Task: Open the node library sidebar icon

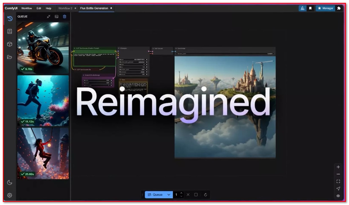Action: (x=10, y=31)
